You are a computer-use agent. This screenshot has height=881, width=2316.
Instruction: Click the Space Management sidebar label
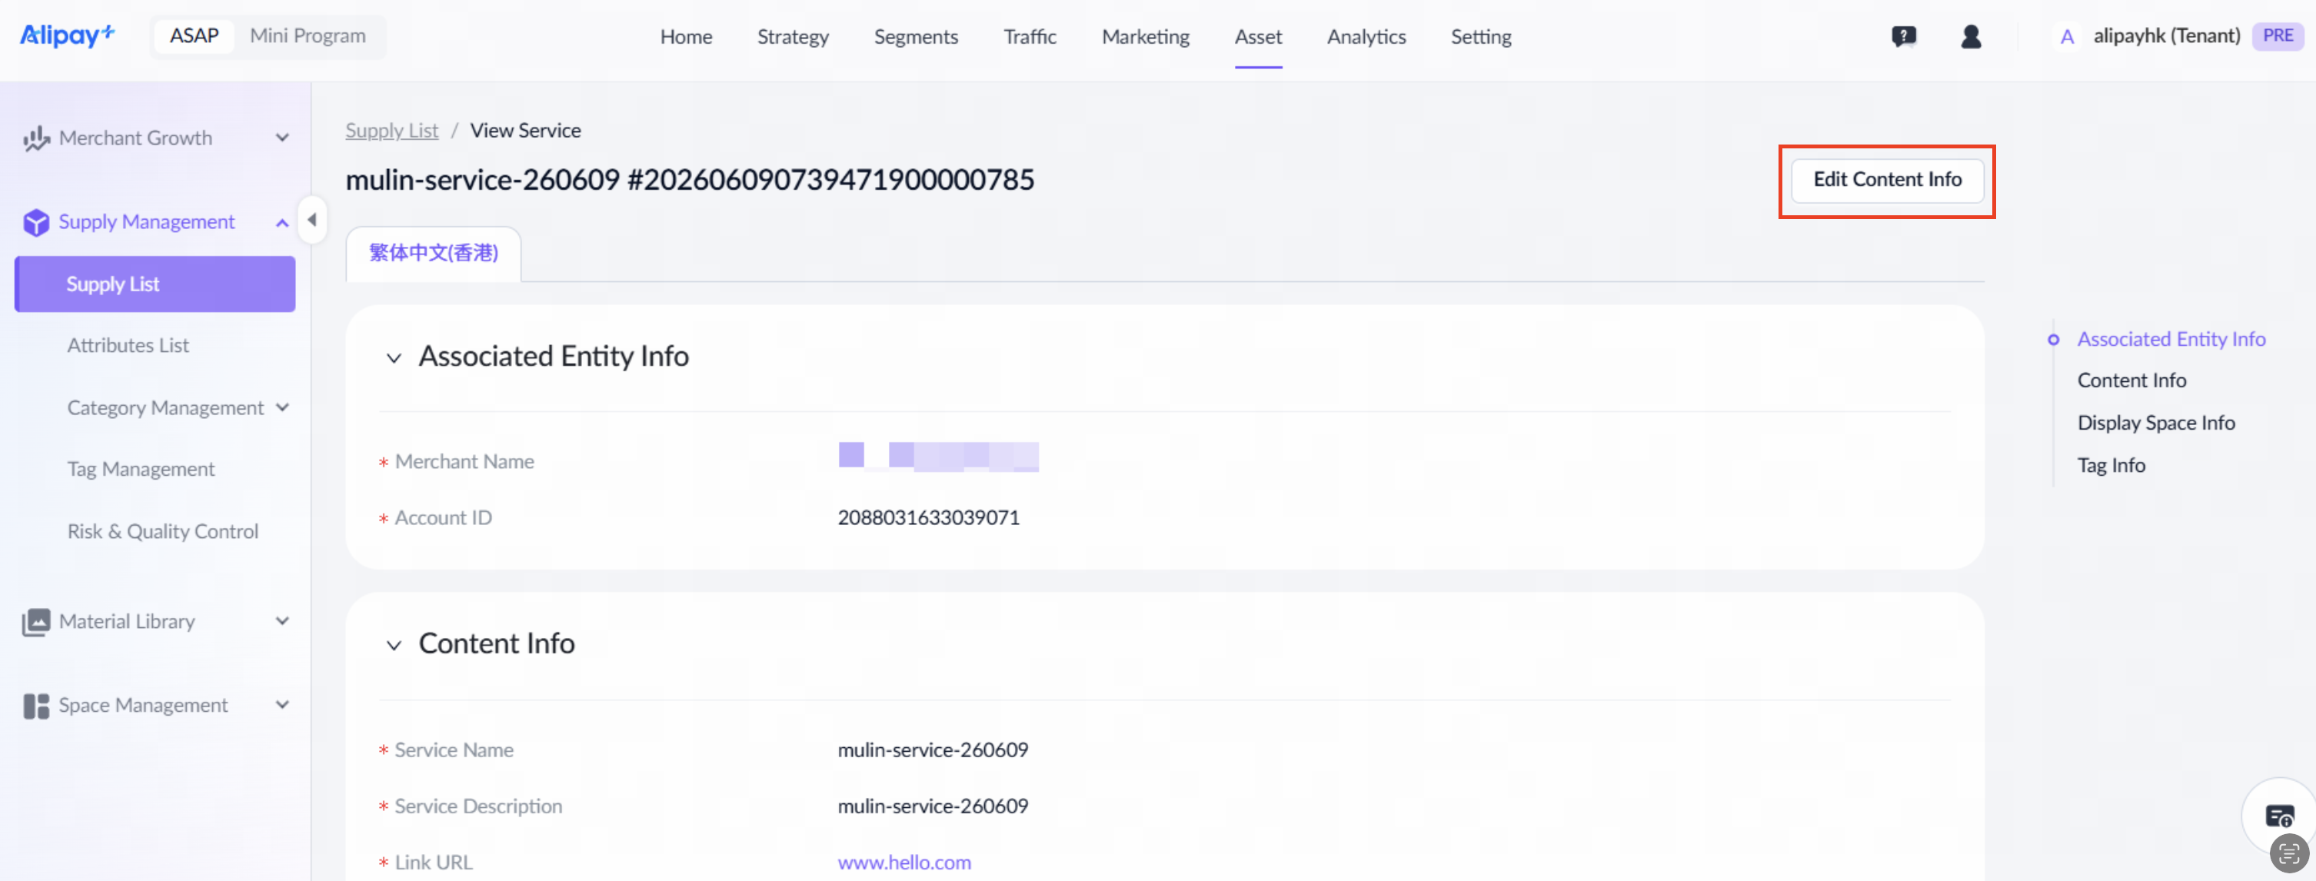tap(143, 705)
